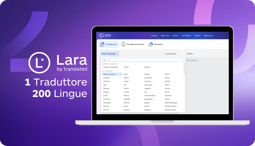Switch to the Interpreter tab

[x=156, y=44]
